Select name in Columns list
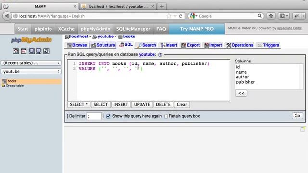Screen dimensions: 308x173 (242, 72)
